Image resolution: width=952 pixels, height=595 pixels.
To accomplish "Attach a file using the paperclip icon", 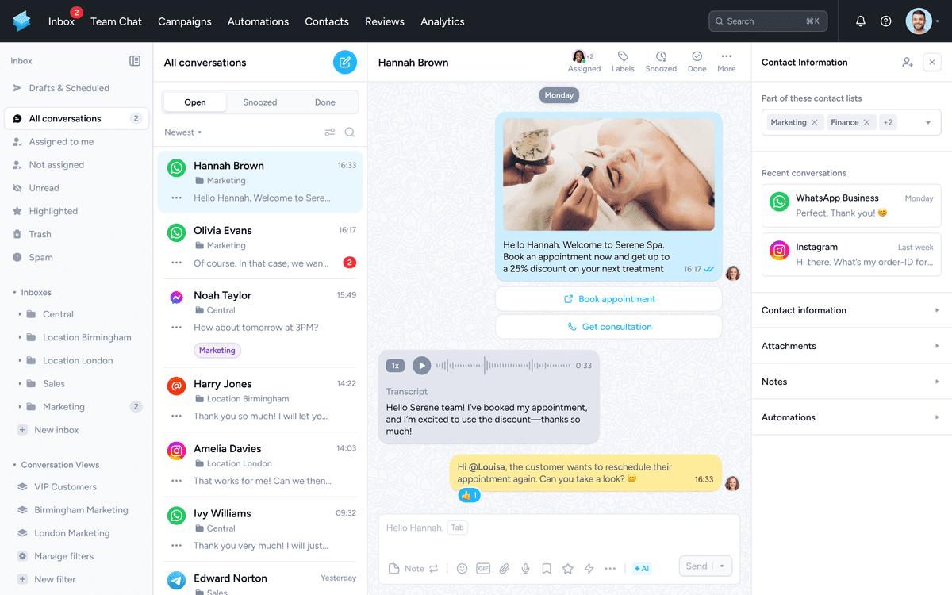I will 504,568.
